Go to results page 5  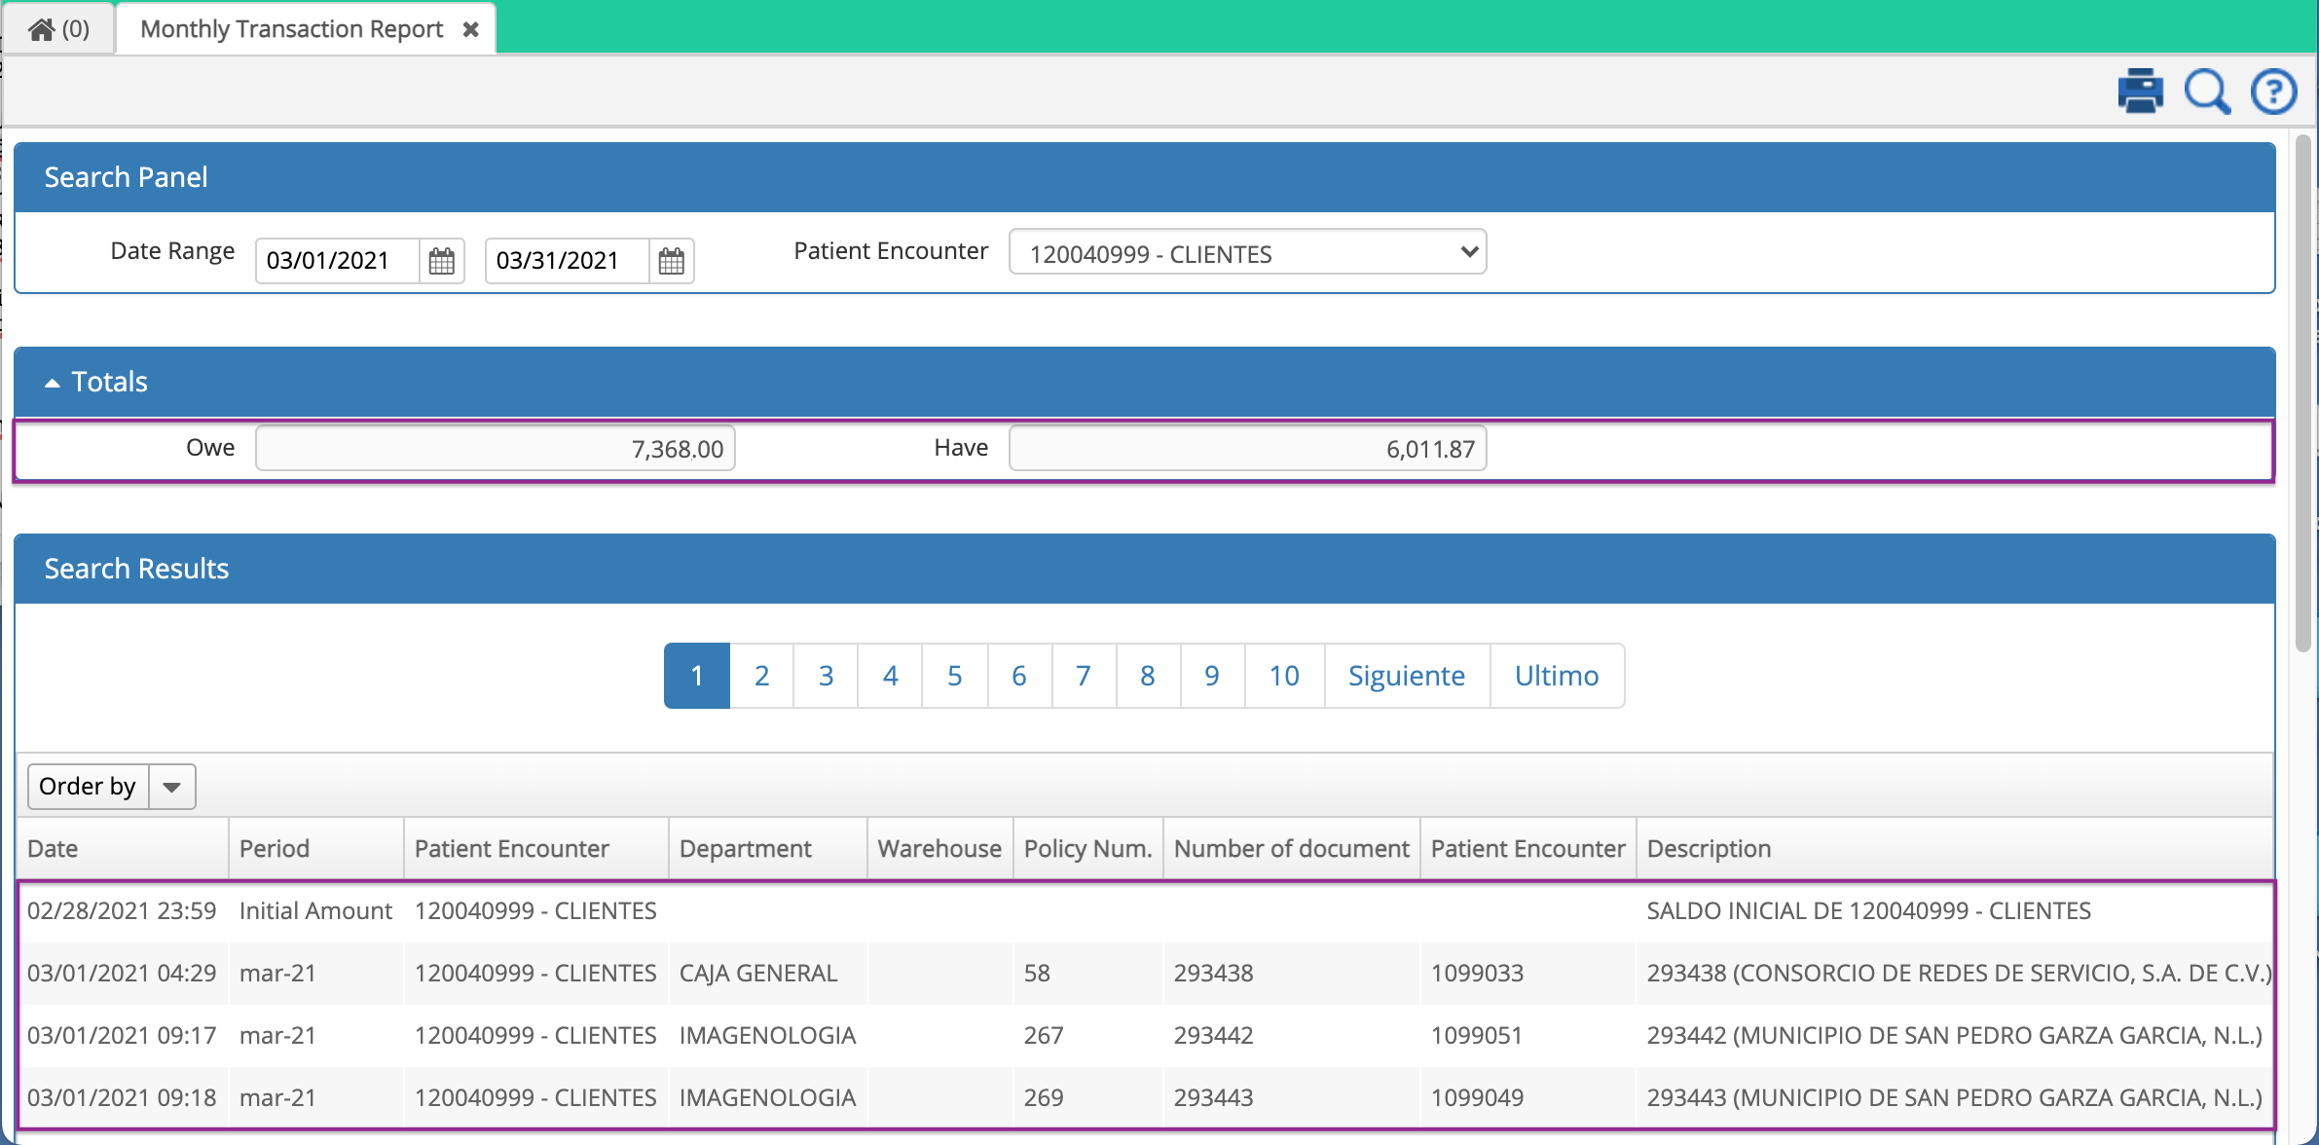tap(954, 675)
